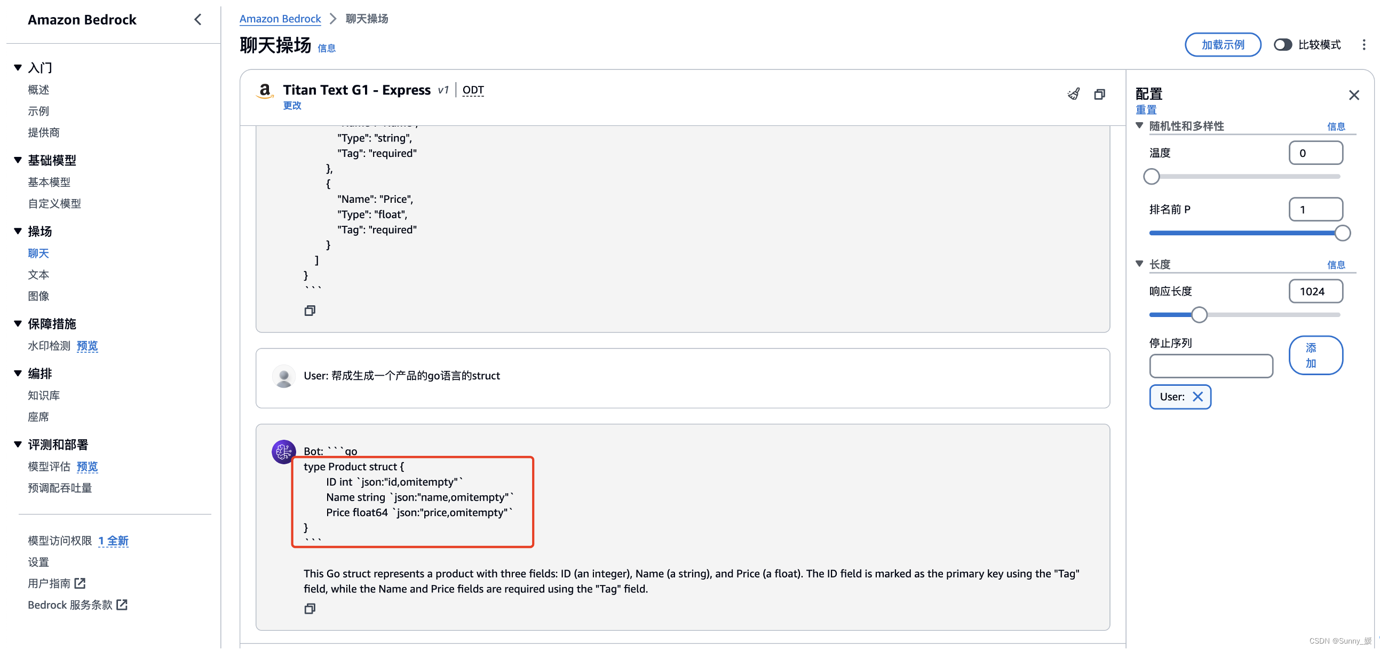
Task: Click the 响应长度 slider handle
Action: click(1199, 314)
